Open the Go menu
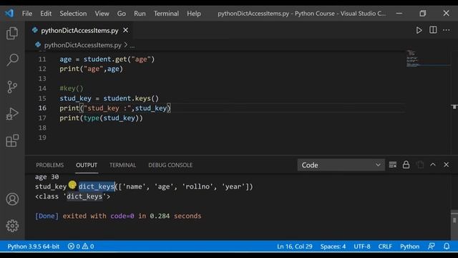458x258 pixels. 122,14
